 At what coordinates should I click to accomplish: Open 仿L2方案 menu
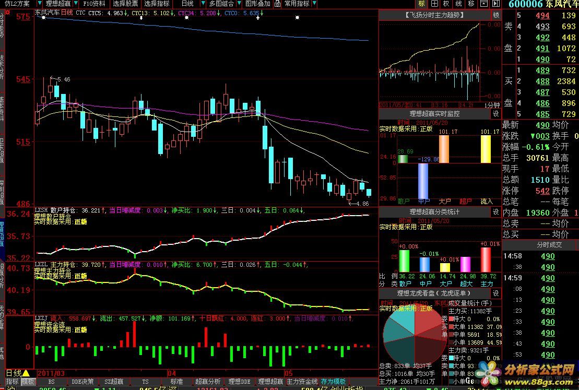tap(17, 4)
